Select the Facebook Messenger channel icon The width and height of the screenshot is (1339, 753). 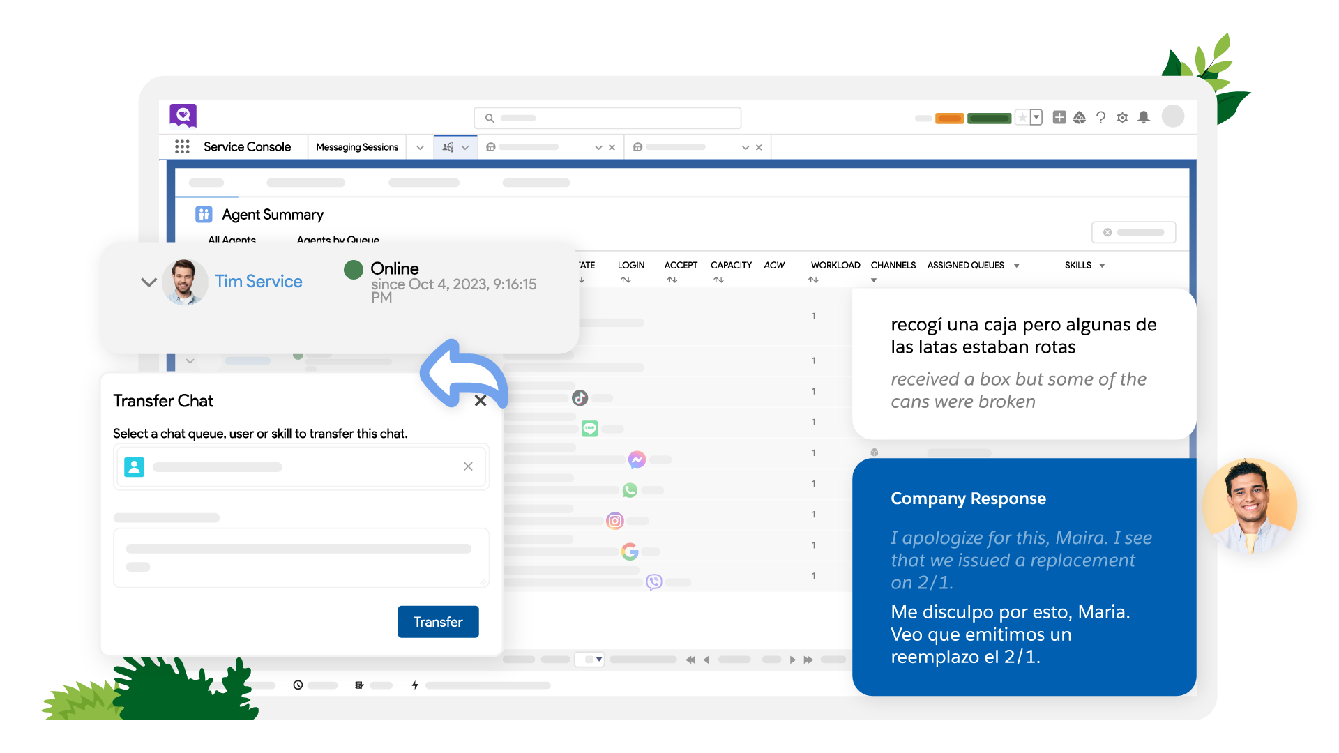637,459
